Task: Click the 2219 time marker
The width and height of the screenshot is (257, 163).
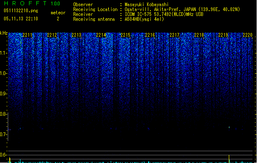Action: tap(223, 35)
